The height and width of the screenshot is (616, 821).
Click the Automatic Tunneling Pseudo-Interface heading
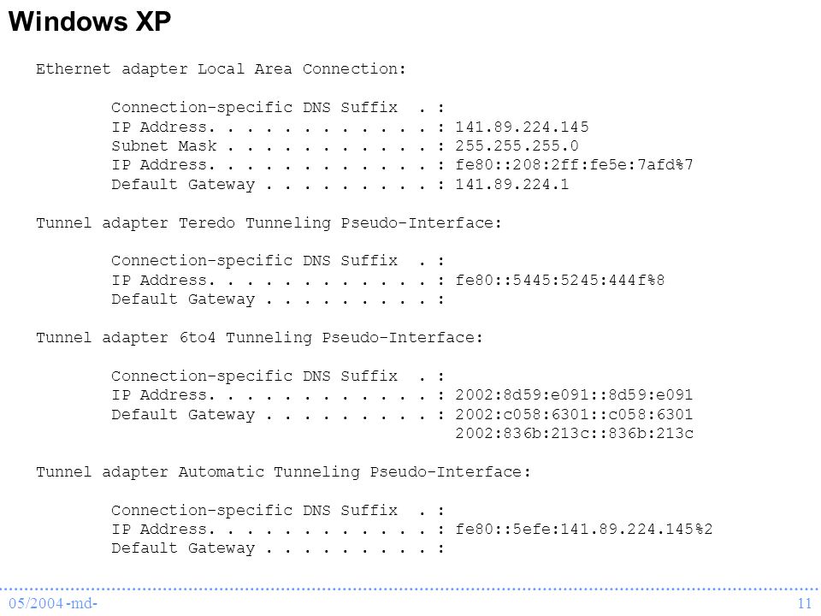click(x=283, y=472)
